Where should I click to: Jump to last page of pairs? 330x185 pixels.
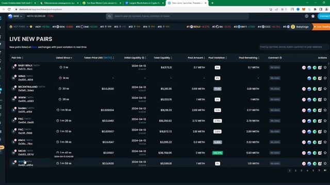325,170
